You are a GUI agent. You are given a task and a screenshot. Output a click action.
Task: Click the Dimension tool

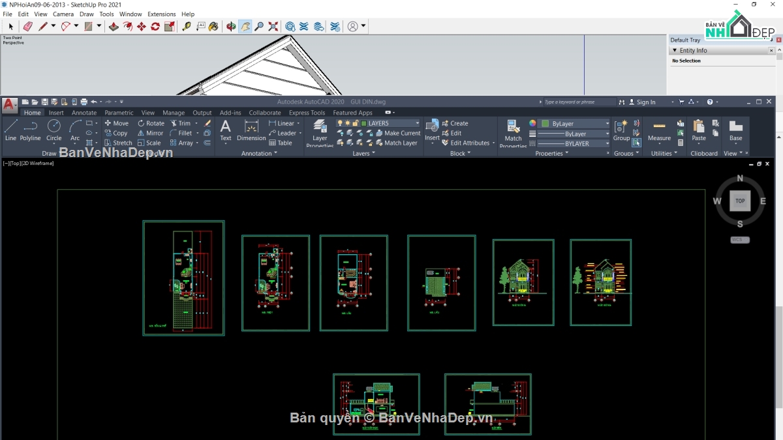coord(251,130)
